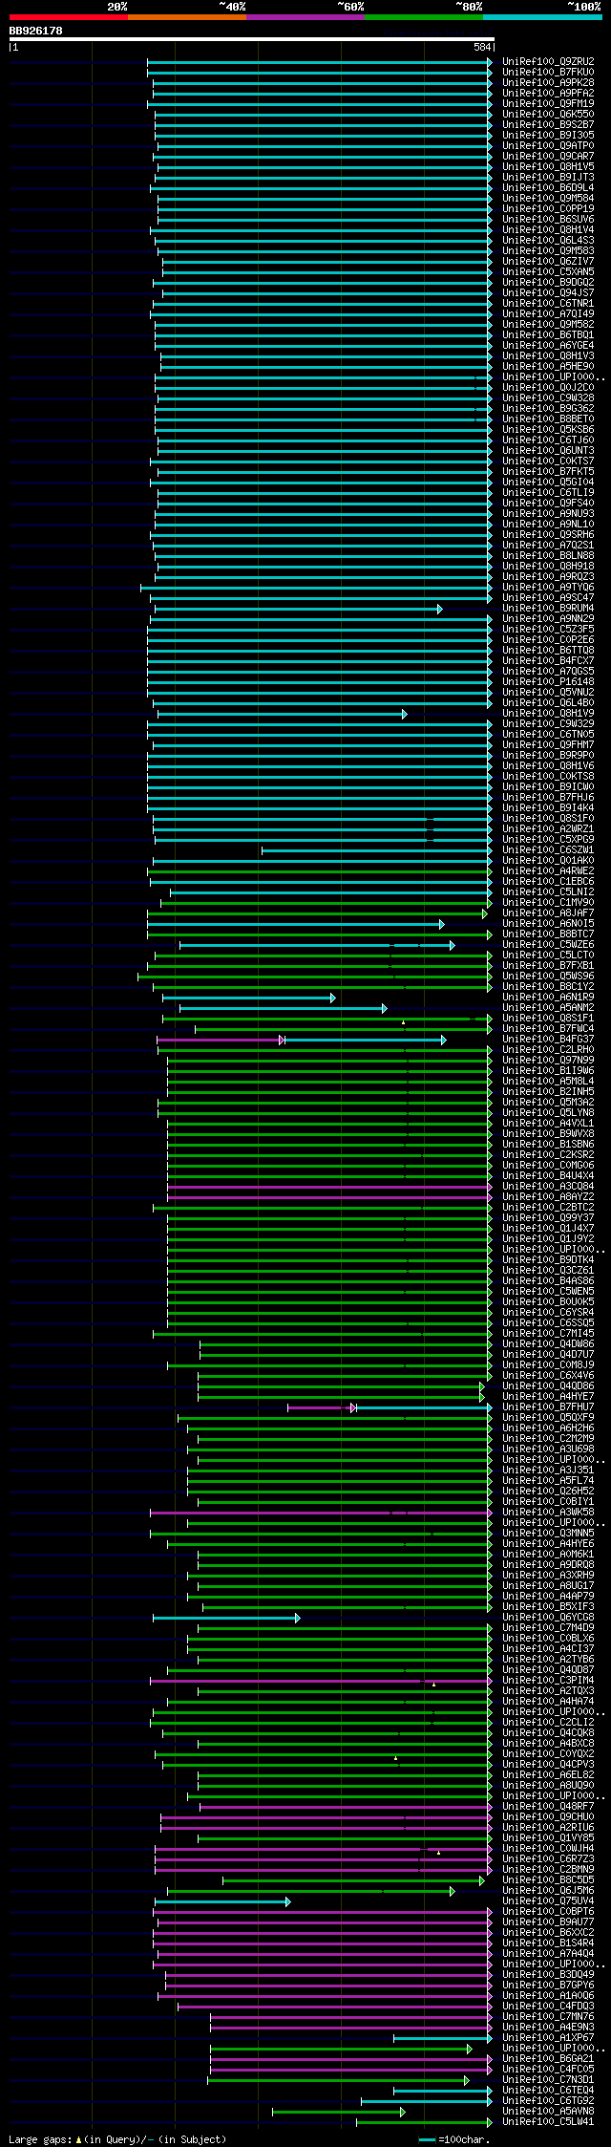This screenshot has height=2147, width=611.
Task: Click the UniRef100_C0PP19 label
Action: pyautogui.click(x=548, y=208)
